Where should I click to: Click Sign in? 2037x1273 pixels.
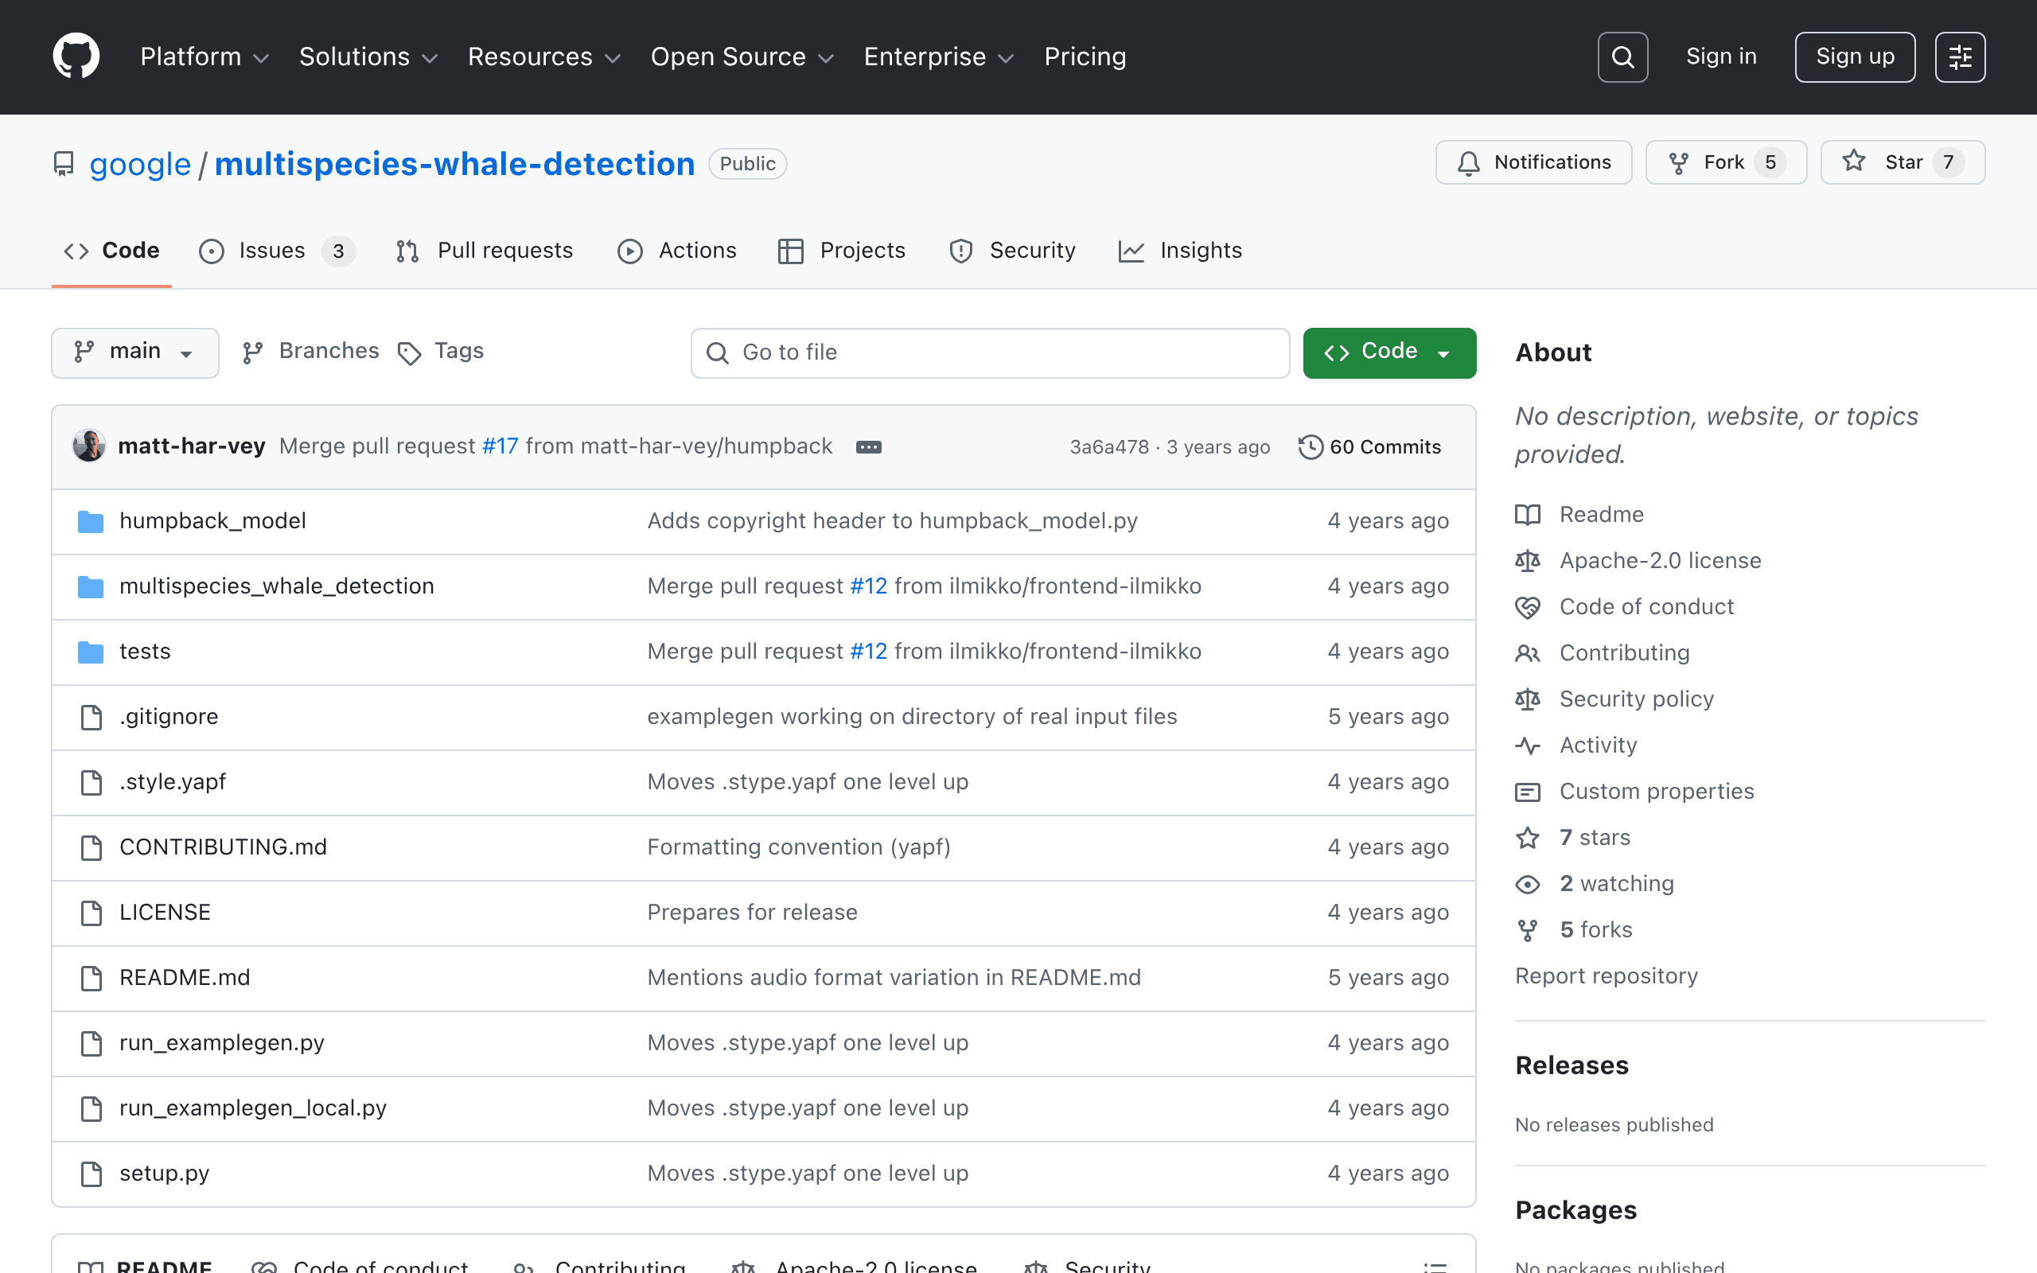[x=1721, y=56]
